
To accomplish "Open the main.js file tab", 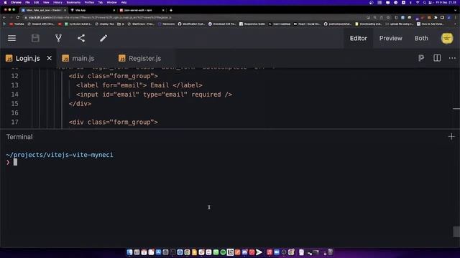I will point(83,59).
